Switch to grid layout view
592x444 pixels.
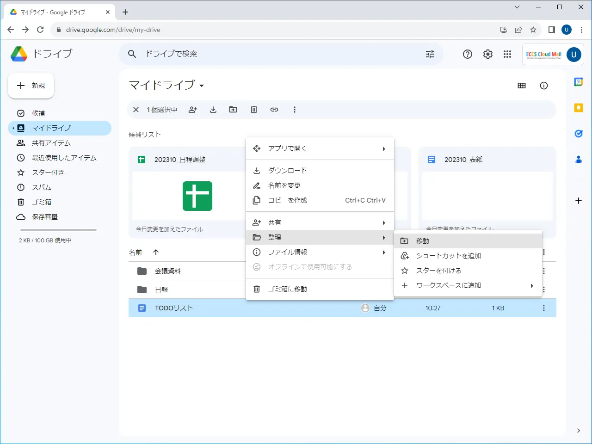tap(522, 86)
